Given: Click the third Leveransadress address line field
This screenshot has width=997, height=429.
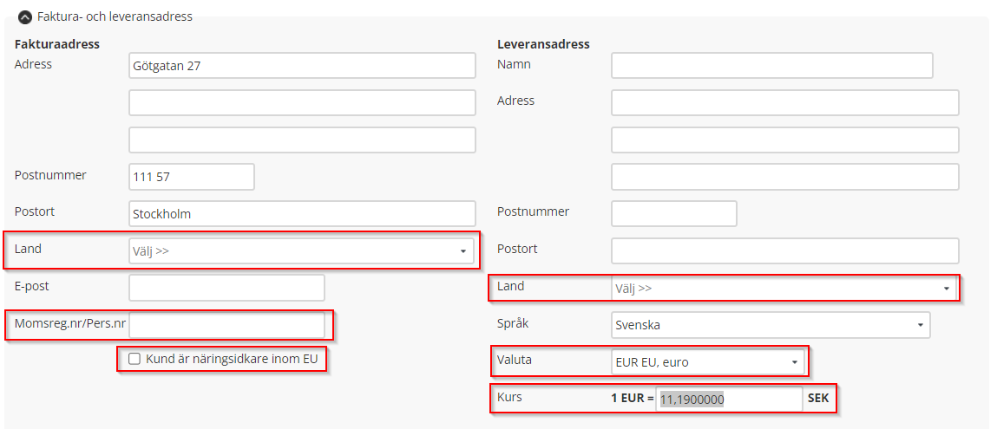Looking at the screenshot, I should [784, 177].
